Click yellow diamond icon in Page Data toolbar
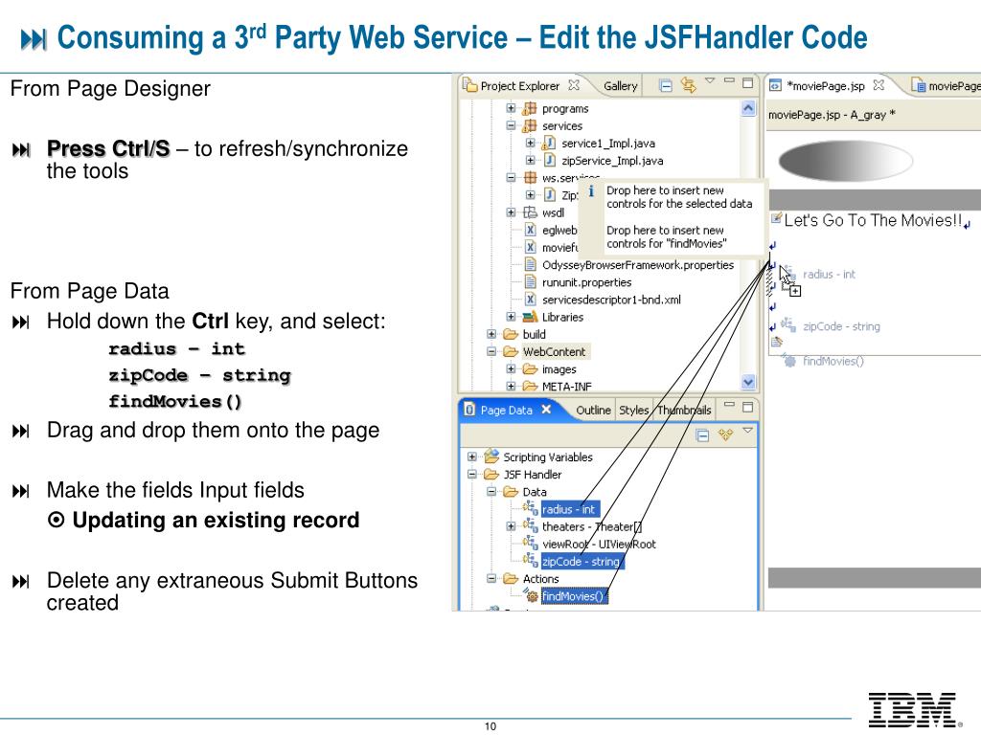981x735 pixels. (726, 434)
